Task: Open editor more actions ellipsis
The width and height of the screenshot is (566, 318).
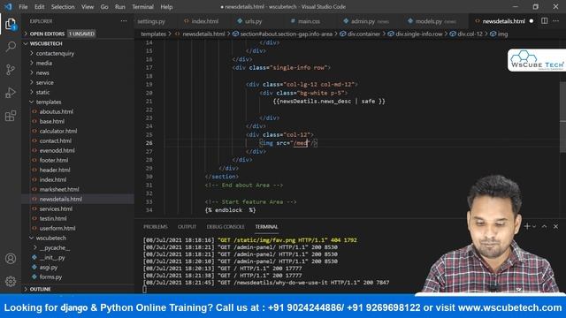Action: pyautogui.click(x=556, y=21)
